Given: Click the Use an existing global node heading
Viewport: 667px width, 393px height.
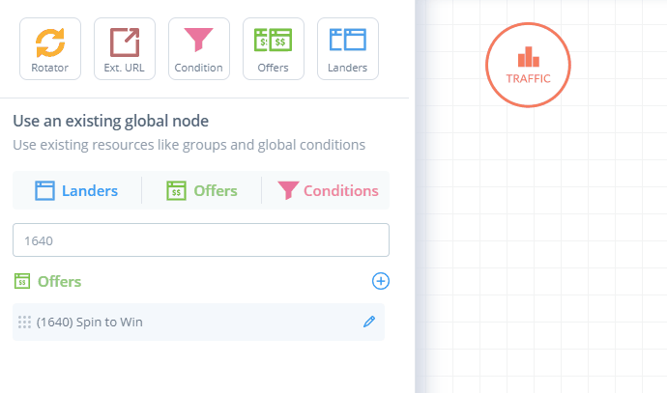Looking at the screenshot, I should tap(110, 121).
